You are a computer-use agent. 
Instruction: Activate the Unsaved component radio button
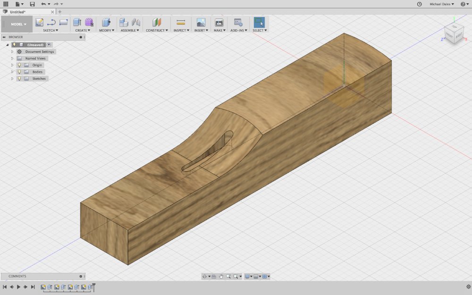pos(49,45)
